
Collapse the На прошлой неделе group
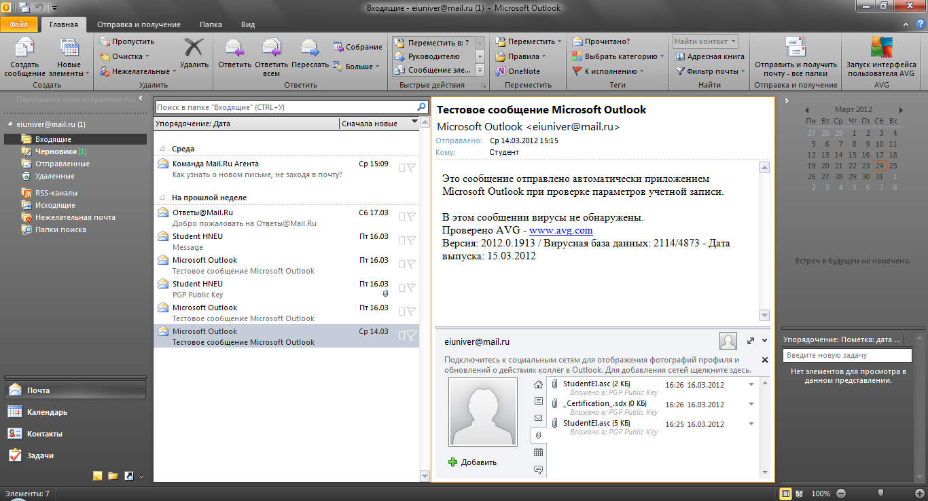click(162, 198)
